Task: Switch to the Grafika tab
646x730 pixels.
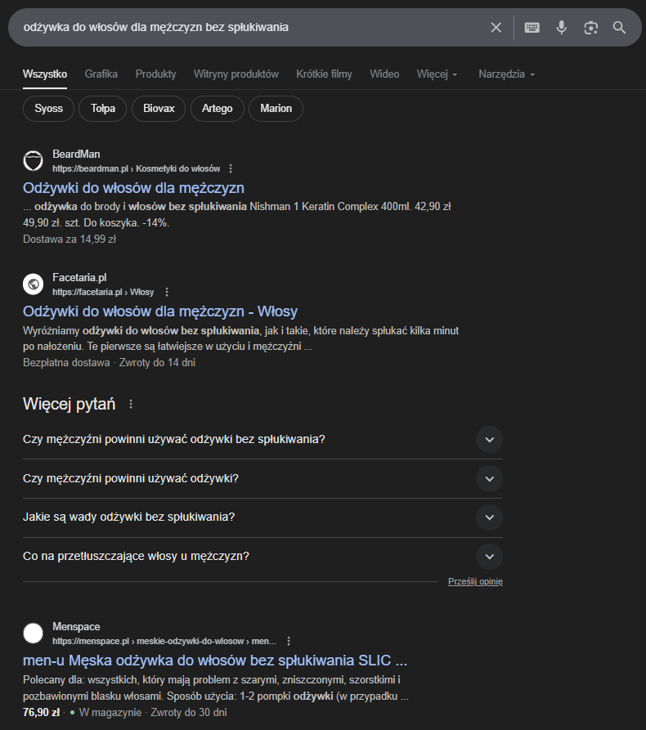Action: [101, 74]
